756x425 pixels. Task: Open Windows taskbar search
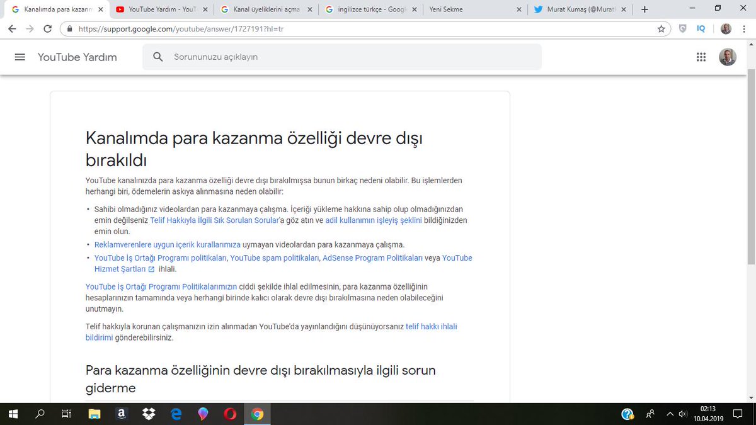[x=40, y=414]
